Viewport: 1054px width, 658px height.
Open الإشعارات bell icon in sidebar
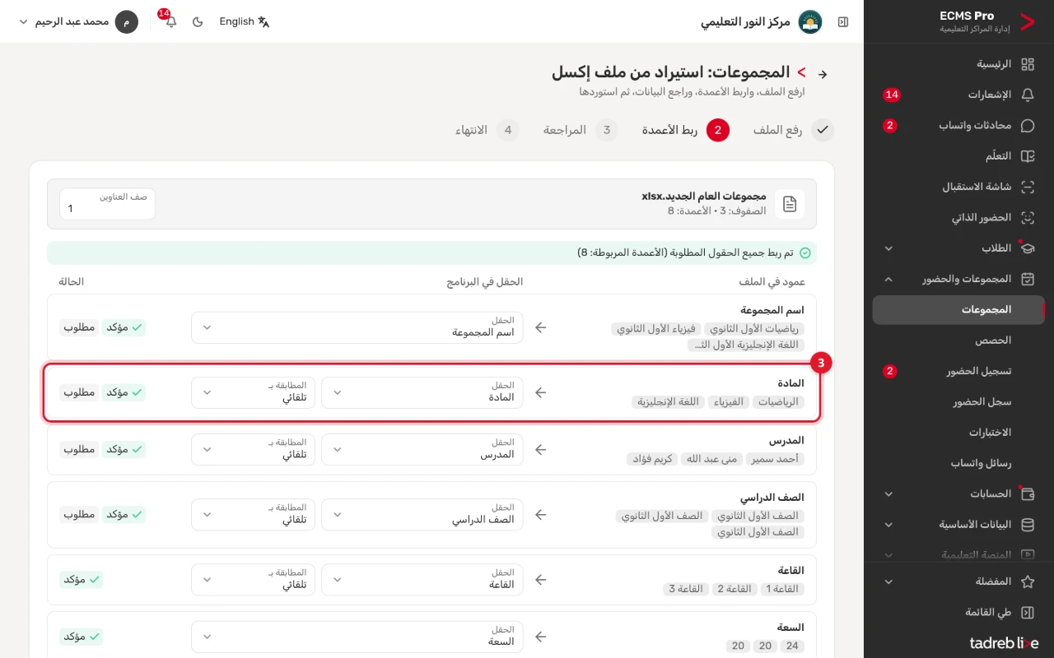pos(1028,95)
